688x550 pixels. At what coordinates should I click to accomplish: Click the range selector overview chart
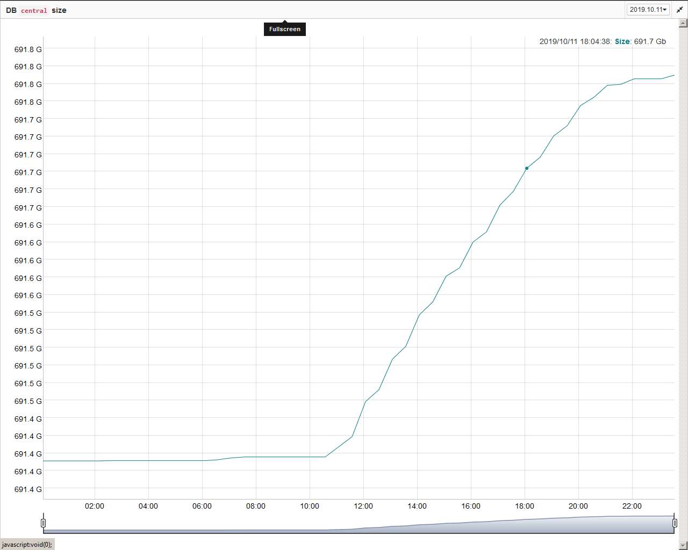click(359, 524)
